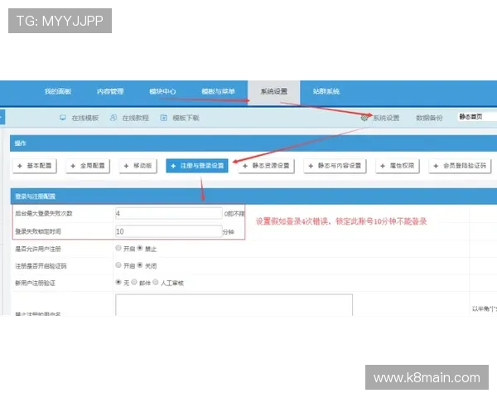
Task: Open the 移动版 settings button
Action: pyautogui.click(x=138, y=166)
